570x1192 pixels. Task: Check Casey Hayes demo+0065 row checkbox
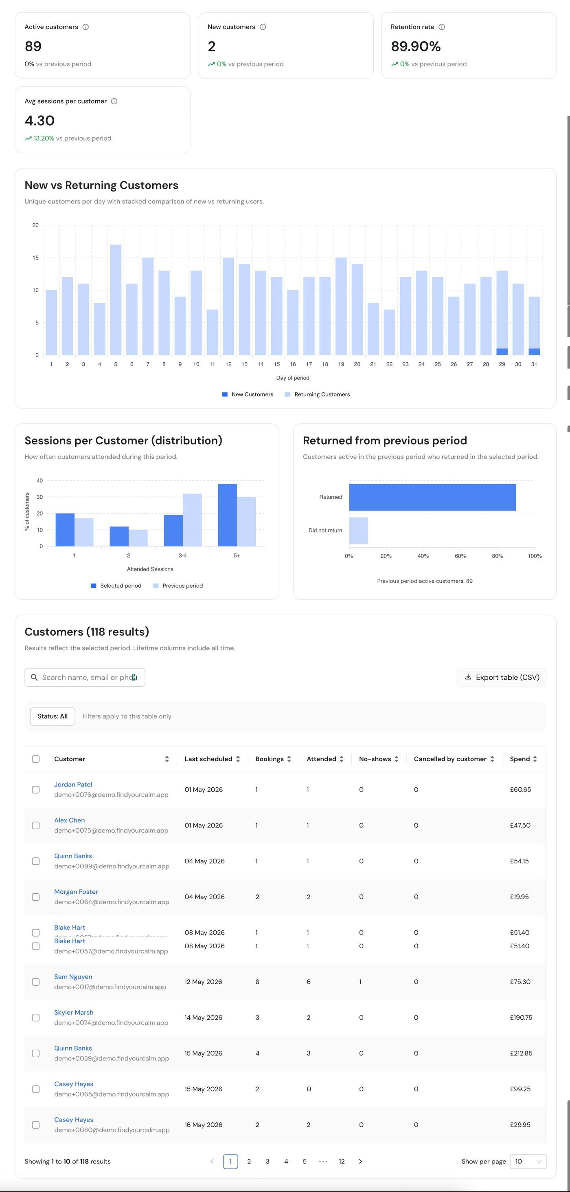tap(35, 1089)
